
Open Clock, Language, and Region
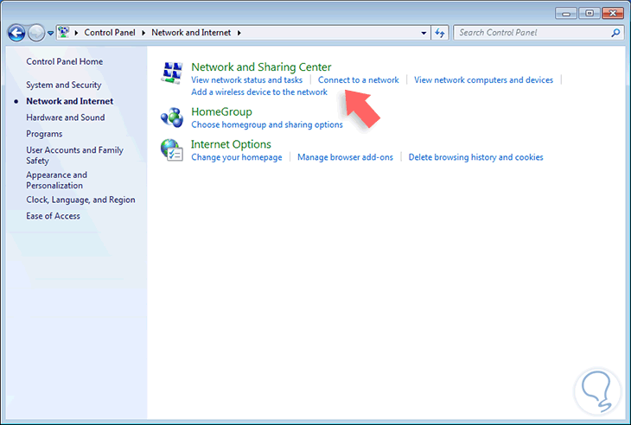(80, 200)
